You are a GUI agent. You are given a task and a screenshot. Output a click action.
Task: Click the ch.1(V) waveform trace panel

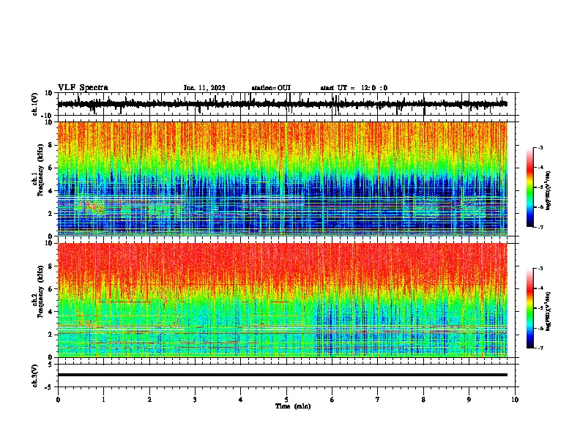pos(286,104)
